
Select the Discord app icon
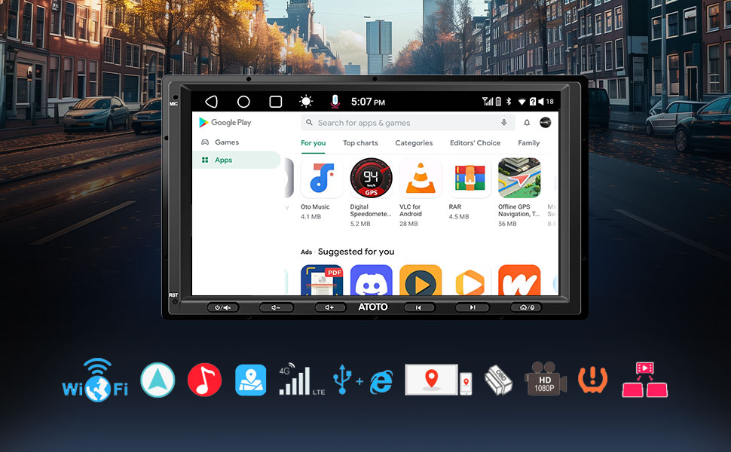[371, 280]
